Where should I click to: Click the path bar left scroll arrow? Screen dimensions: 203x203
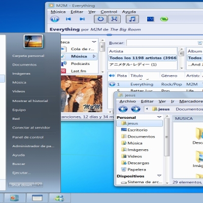[147, 109]
